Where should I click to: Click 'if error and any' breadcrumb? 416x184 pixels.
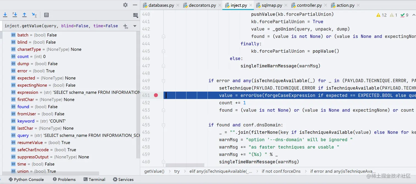click(x=343, y=171)
